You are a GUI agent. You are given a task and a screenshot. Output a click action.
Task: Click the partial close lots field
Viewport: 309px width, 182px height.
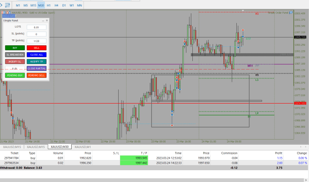click(15, 69)
